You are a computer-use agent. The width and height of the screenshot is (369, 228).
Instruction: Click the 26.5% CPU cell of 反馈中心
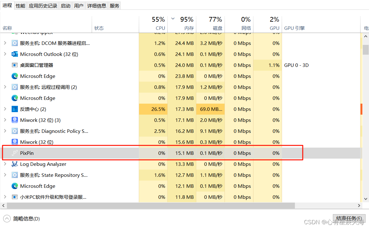[x=153, y=109]
